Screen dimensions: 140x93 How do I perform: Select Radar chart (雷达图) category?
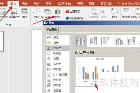pos(58,90)
